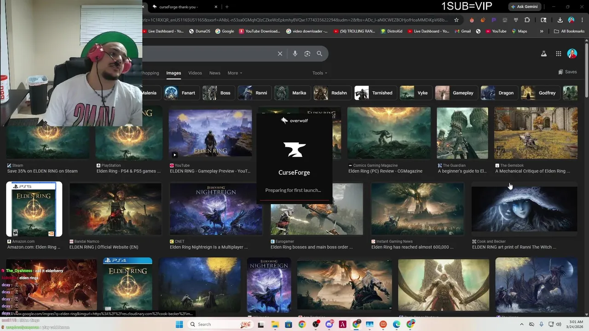Click the Google search magnifier icon

tap(319, 54)
